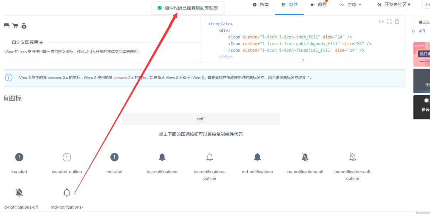
Task: Open the 手 advertisement banner in the sidebar
Action: [x=421, y=81]
